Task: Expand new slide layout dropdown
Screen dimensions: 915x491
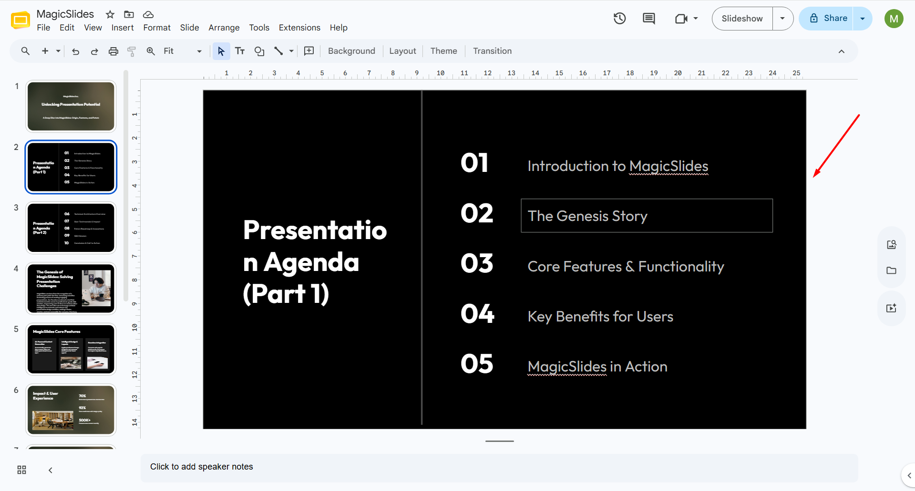Action: [58, 51]
